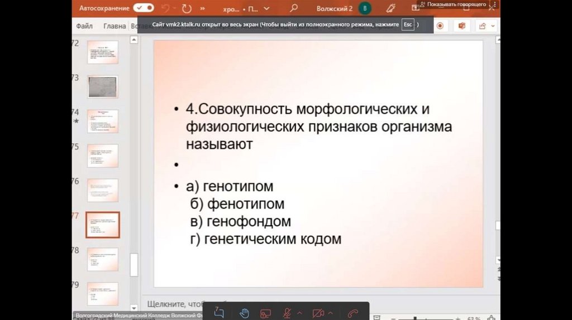This screenshot has width=572, height=320.
Task: Open the Файл menu
Action: [x=84, y=26]
